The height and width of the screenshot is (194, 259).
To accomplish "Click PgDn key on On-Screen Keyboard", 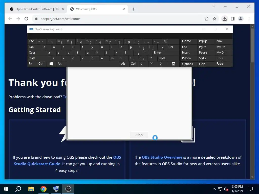I will click(x=206, y=47).
